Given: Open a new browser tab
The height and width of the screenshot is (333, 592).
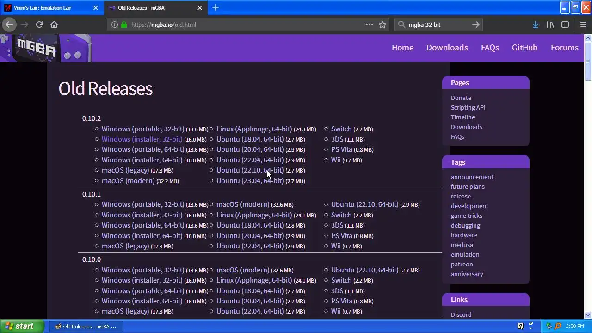Looking at the screenshot, I should 215,7.
